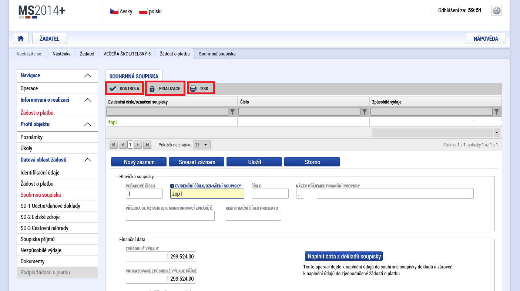Open SD-1 Účetní/daňové doklady
520x291 pixels.
[57, 206]
